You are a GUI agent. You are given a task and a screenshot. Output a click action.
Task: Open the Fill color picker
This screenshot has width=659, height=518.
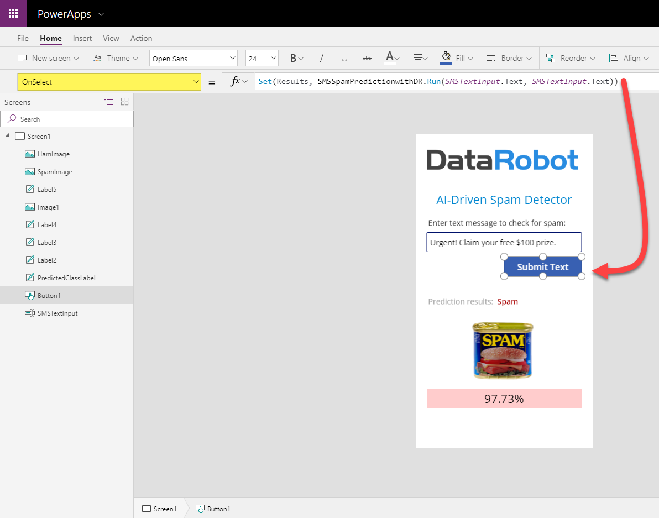pos(457,58)
